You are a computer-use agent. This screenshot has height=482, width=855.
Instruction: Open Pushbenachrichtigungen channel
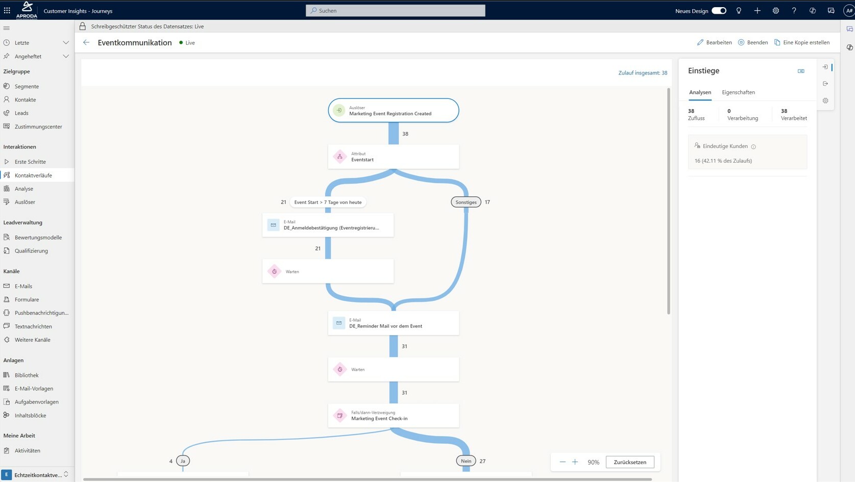(x=41, y=313)
